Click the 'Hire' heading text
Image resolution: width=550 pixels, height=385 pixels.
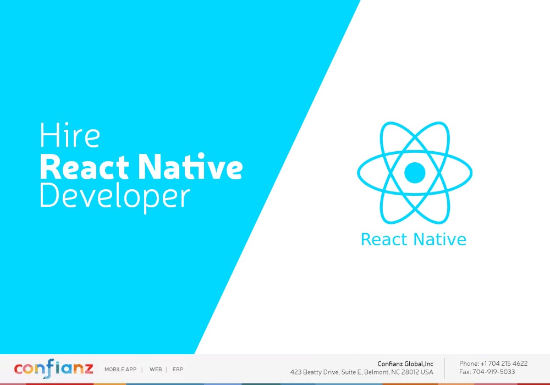pos(70,135)
